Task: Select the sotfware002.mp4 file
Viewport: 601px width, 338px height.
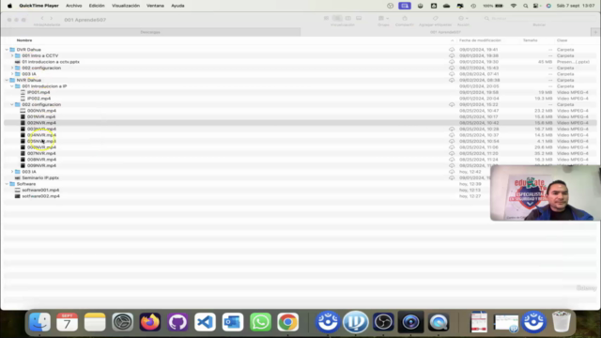Action: point(40,196)
